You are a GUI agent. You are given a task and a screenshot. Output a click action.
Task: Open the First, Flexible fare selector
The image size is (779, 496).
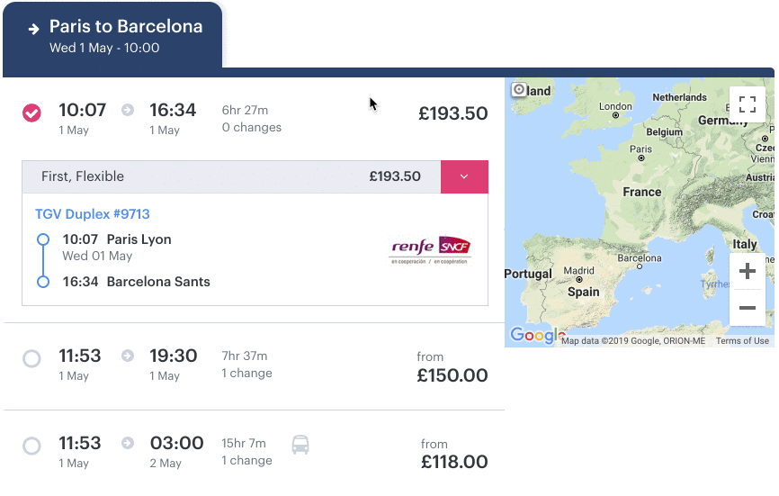[231, 176]
